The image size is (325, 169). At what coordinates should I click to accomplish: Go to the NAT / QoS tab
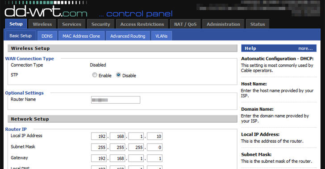click(x=185, y=24)
